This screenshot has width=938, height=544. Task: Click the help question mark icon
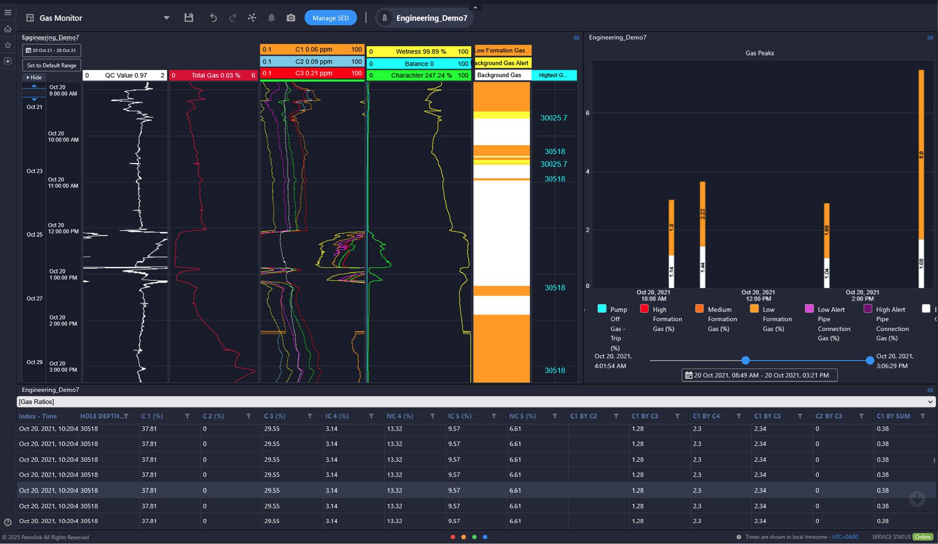pos(7,522)
